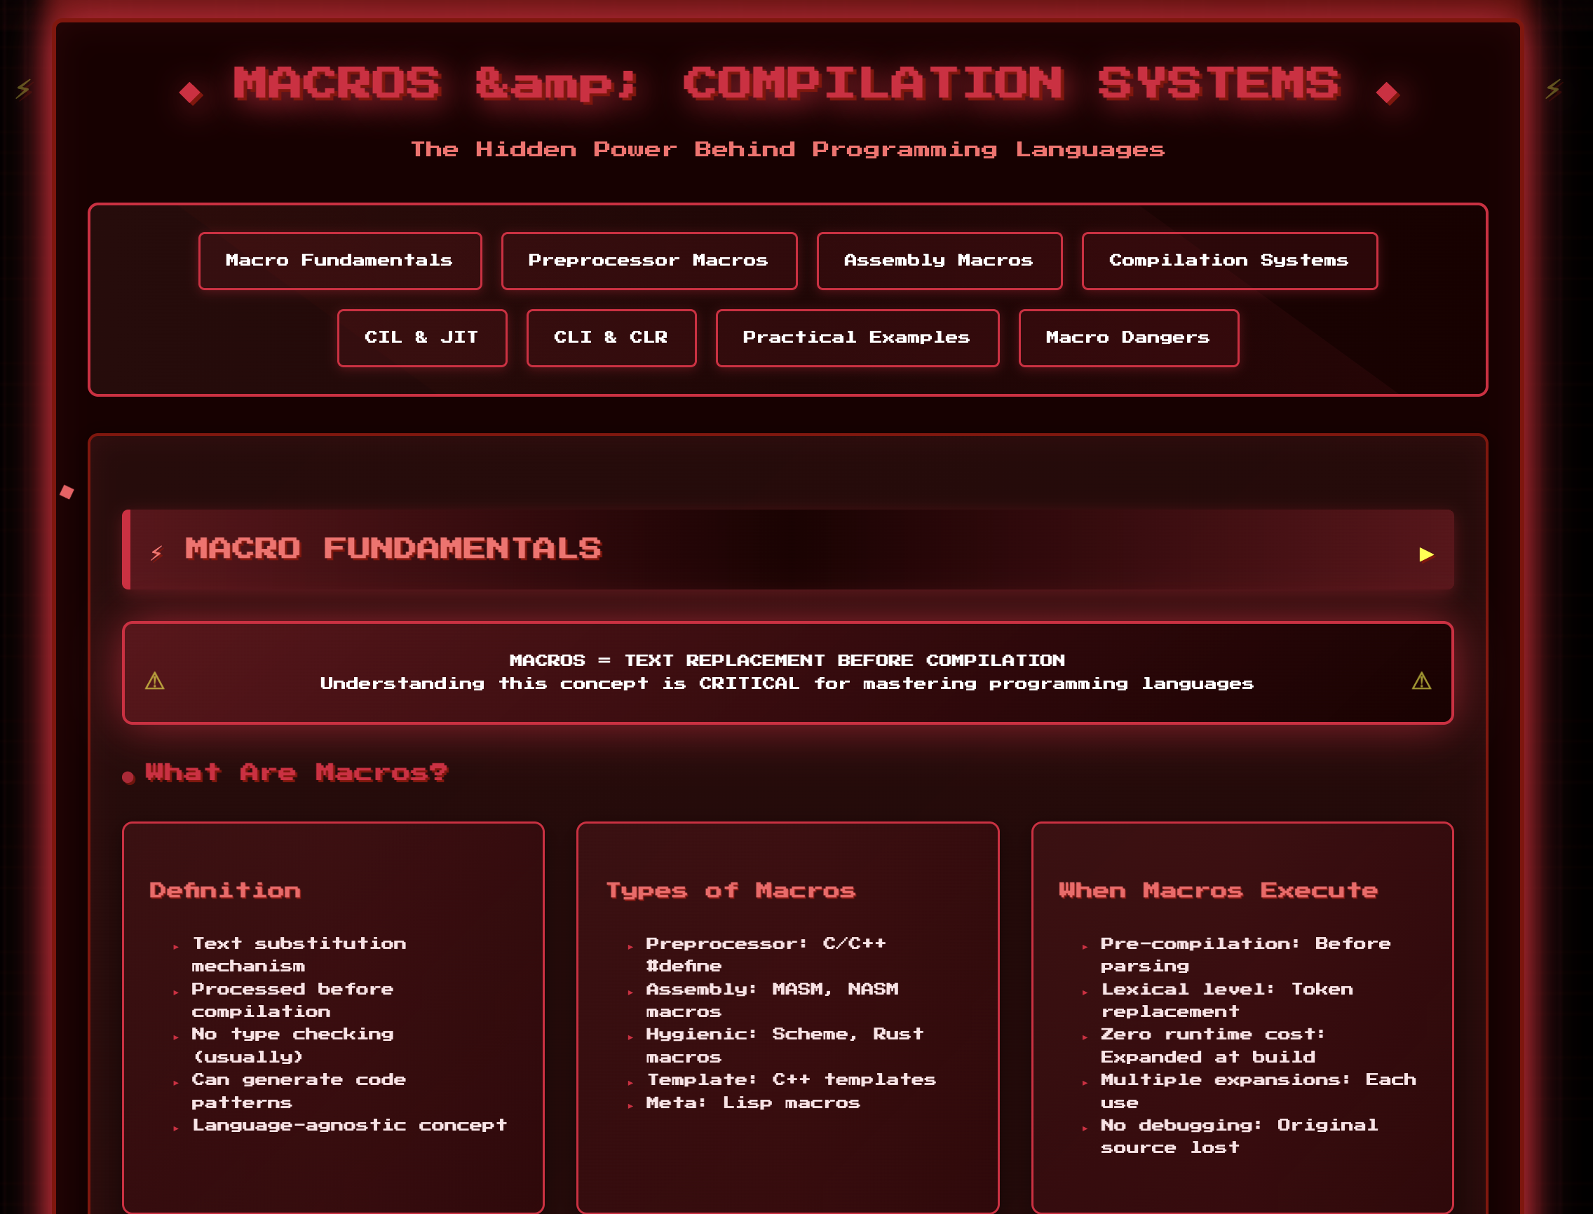Screen dimensions: 1593x1214
Task: Click the diamond right of page title
Action: 1387,93
